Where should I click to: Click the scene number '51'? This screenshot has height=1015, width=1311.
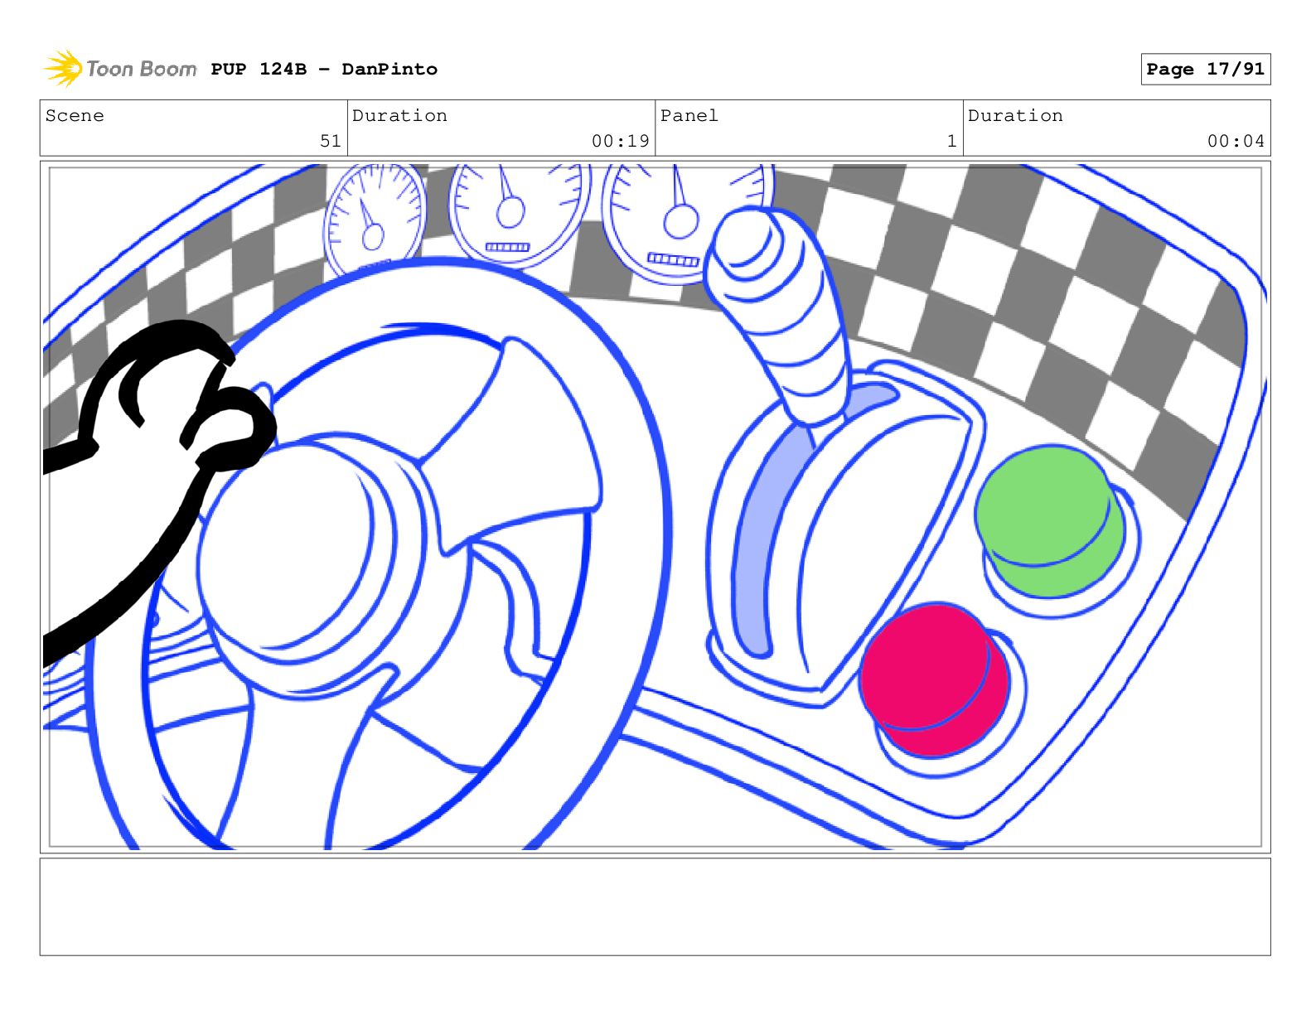[331, 141]
